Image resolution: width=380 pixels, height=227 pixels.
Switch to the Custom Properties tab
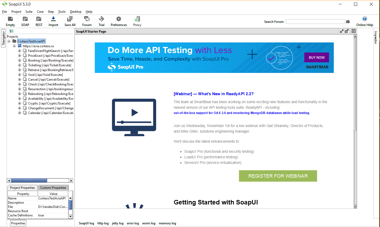tap(53, 188)
